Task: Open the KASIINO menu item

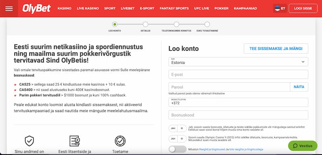Action: pos(64,8)
